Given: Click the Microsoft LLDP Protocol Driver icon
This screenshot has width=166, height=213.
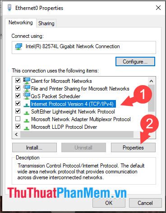Looking at the screenshot, I should pyautogui.click(x=27, y=128).
